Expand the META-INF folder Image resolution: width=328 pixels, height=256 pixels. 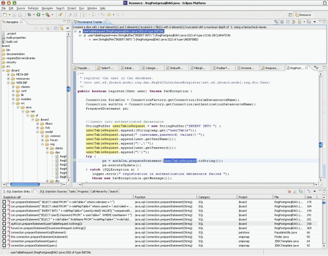pos(9,74)
